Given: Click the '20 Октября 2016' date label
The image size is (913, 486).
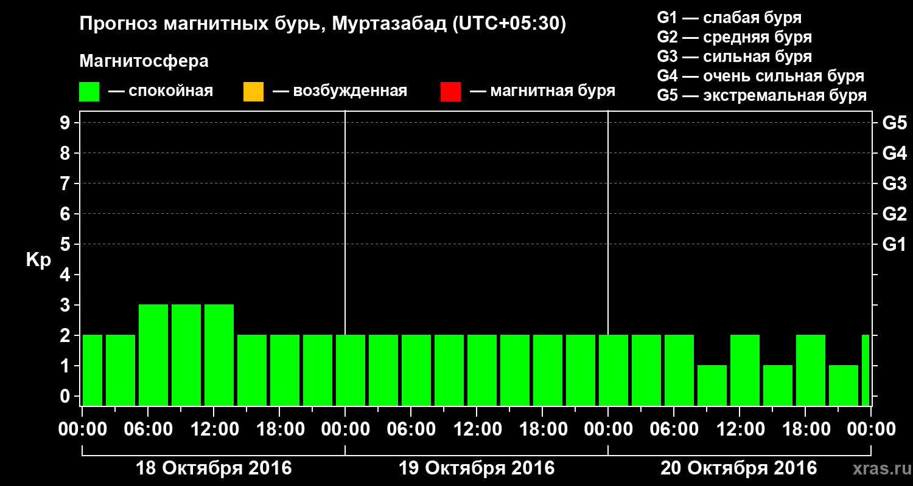Looking at the screenshot, I should [739, 468].
